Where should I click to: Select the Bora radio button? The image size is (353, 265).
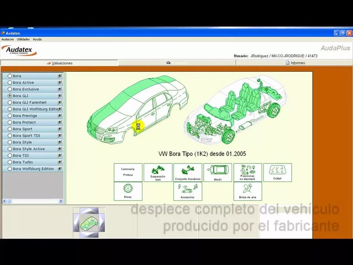tap(10, 76)
